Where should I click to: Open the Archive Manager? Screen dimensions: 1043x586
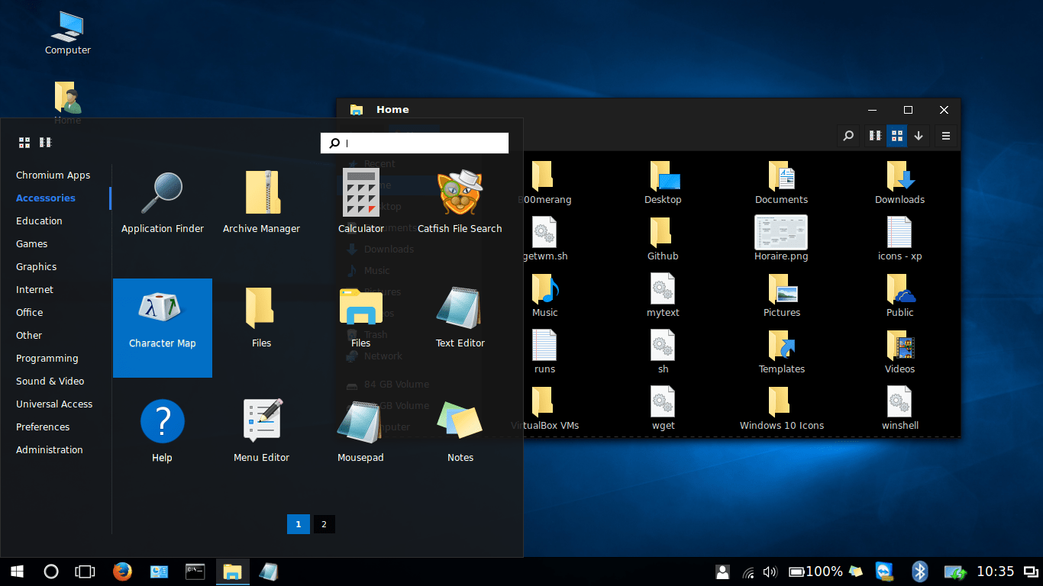261,201
